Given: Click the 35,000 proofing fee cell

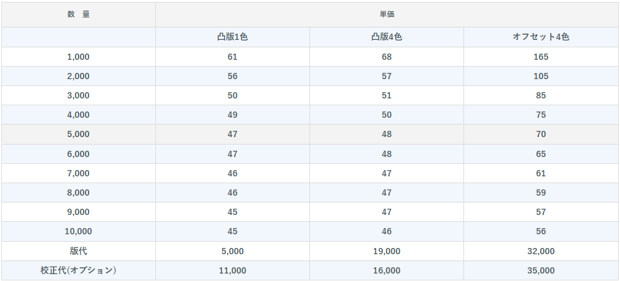Looking at the screenshot, I should click(x=541, y=270).
